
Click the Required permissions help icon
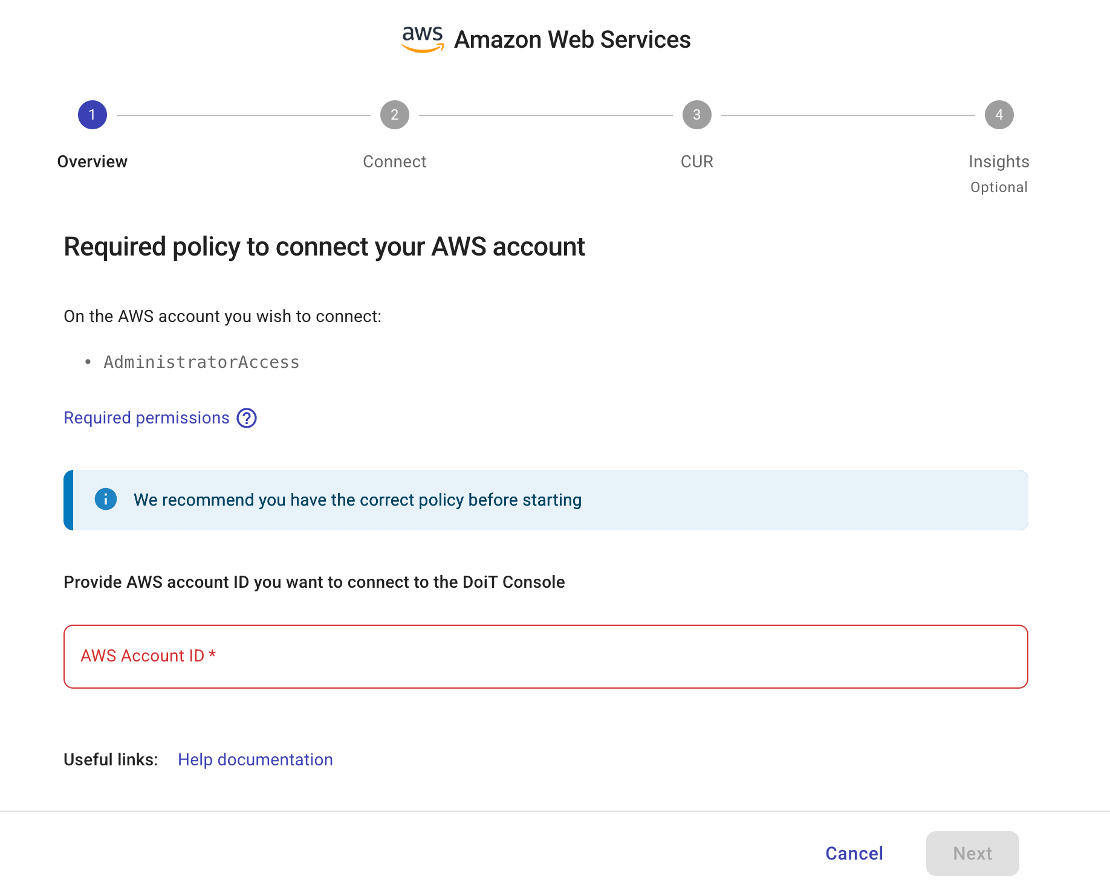[246, 417]
